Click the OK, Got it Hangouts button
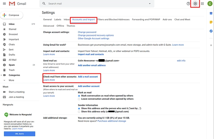214x139 pixels. [20, 134]
